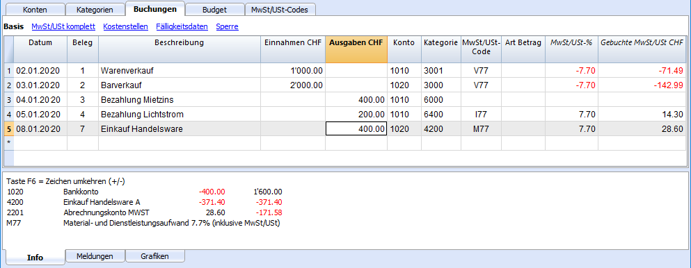Select date cell 02.01.2020
Viewport: 691px width, 268px height.
coord(40,70)
